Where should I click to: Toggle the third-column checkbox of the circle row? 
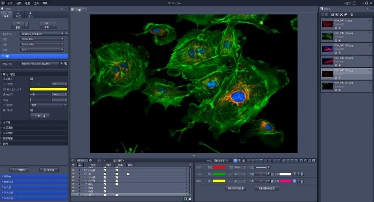click(x=128, y=174)
